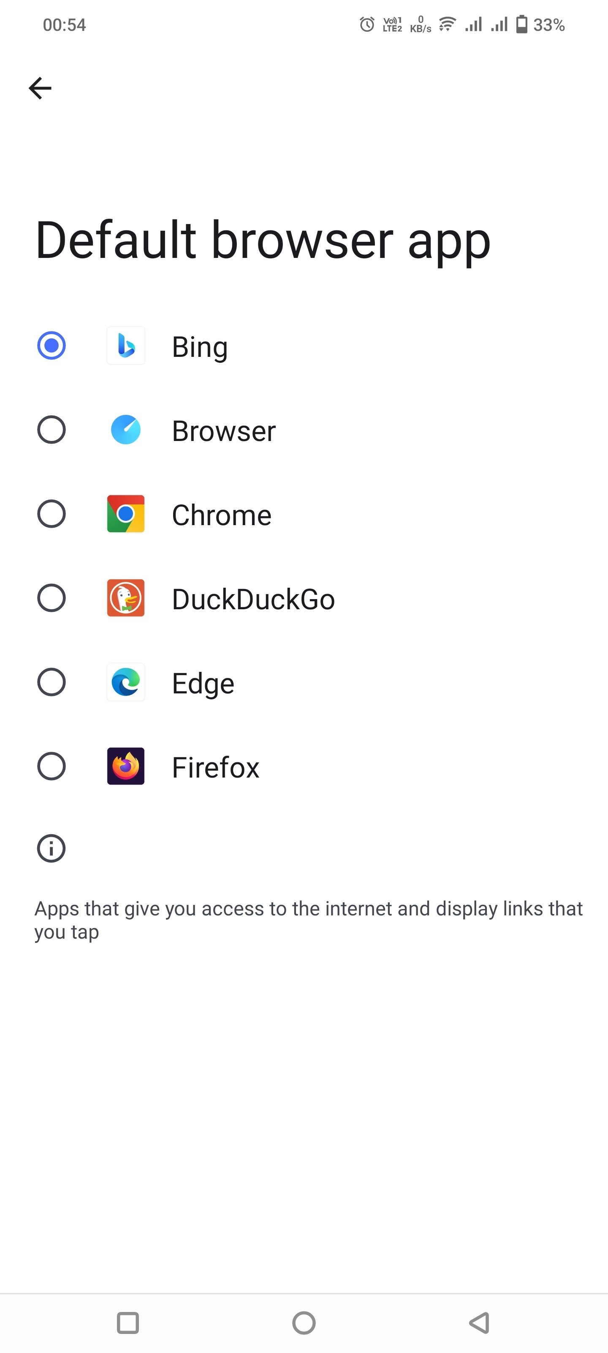Click the Bing app icon

pyautogui.click(x=125, y=345)
